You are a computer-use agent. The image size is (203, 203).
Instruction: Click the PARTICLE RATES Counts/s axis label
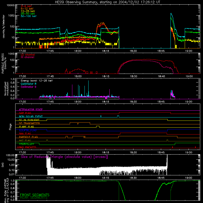click(x=4, y=63)
